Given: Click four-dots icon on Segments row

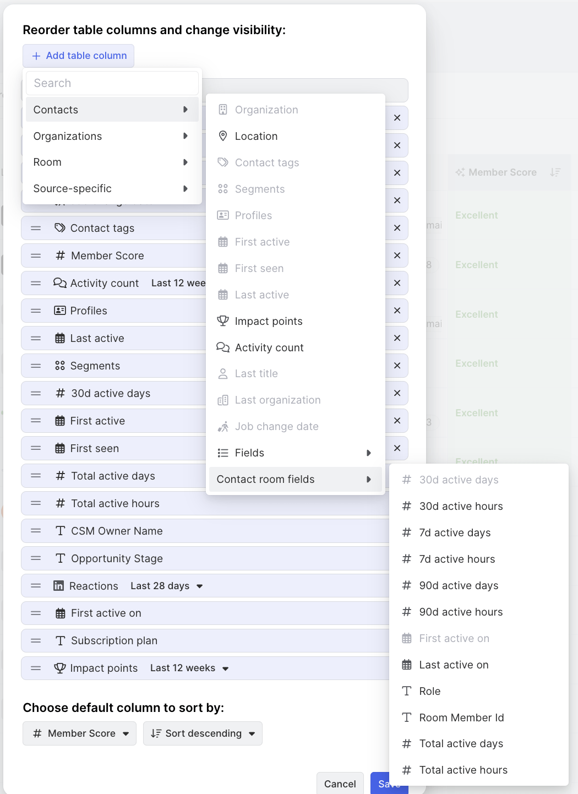Looking at the screenshot, I should click(60, 366).
